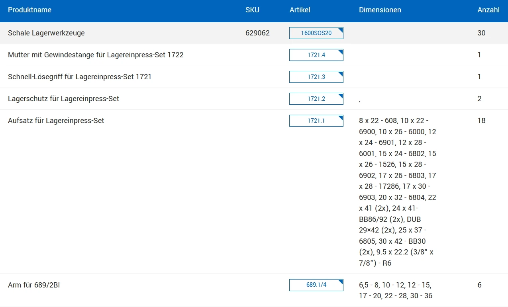Click the SKU column header

tap(252, 10)
